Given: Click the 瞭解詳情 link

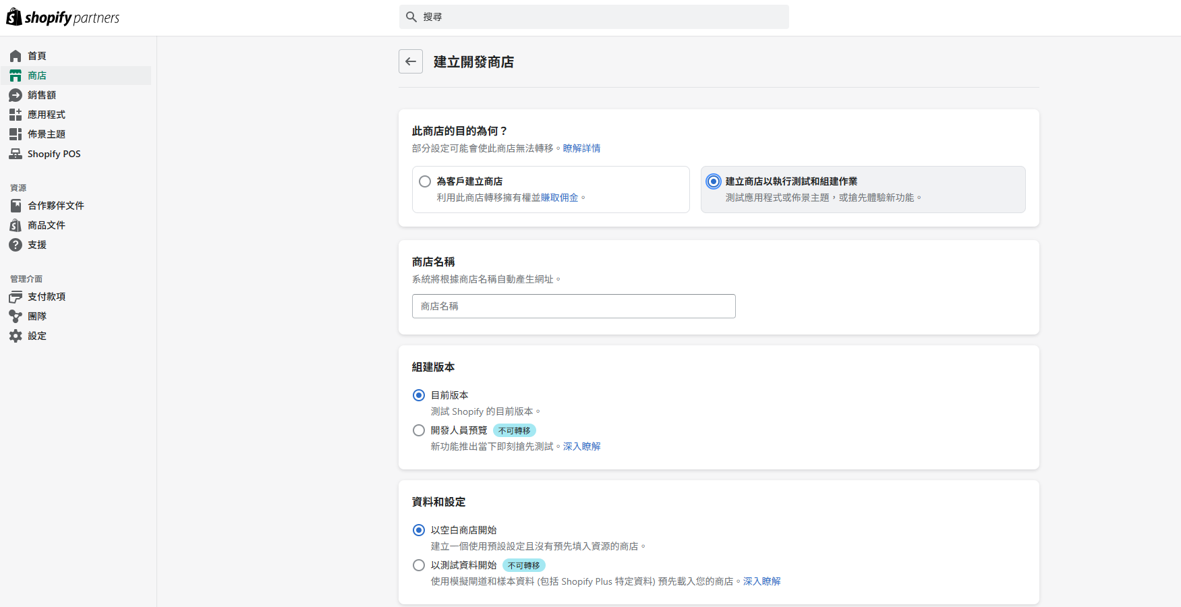Looking at the screenshot, I should pos(581,148).
